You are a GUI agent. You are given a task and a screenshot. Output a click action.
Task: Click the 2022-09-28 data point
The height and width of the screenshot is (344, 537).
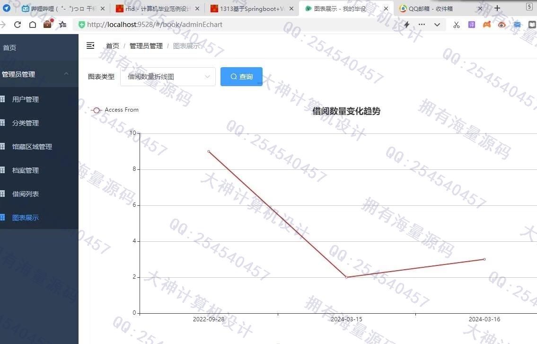click(x=209, y=151)
